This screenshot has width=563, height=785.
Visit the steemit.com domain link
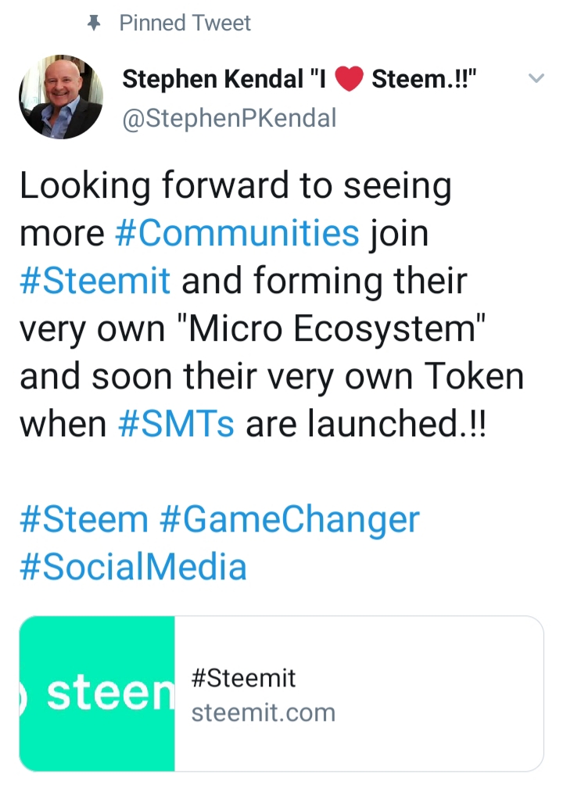(x=263, y=712)
